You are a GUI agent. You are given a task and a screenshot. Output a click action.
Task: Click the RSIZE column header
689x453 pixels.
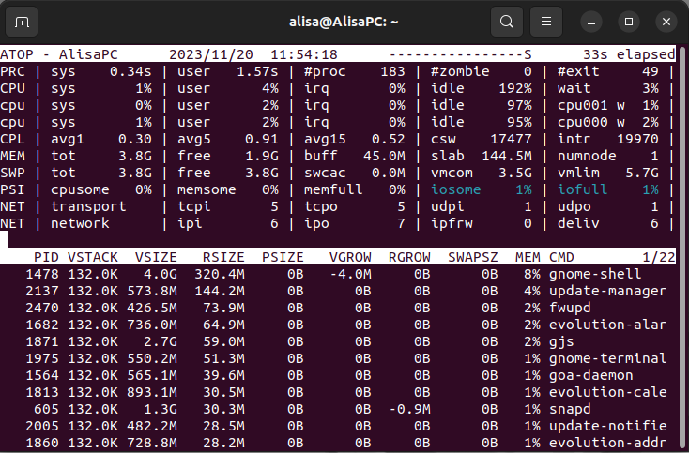pos(223,257)
